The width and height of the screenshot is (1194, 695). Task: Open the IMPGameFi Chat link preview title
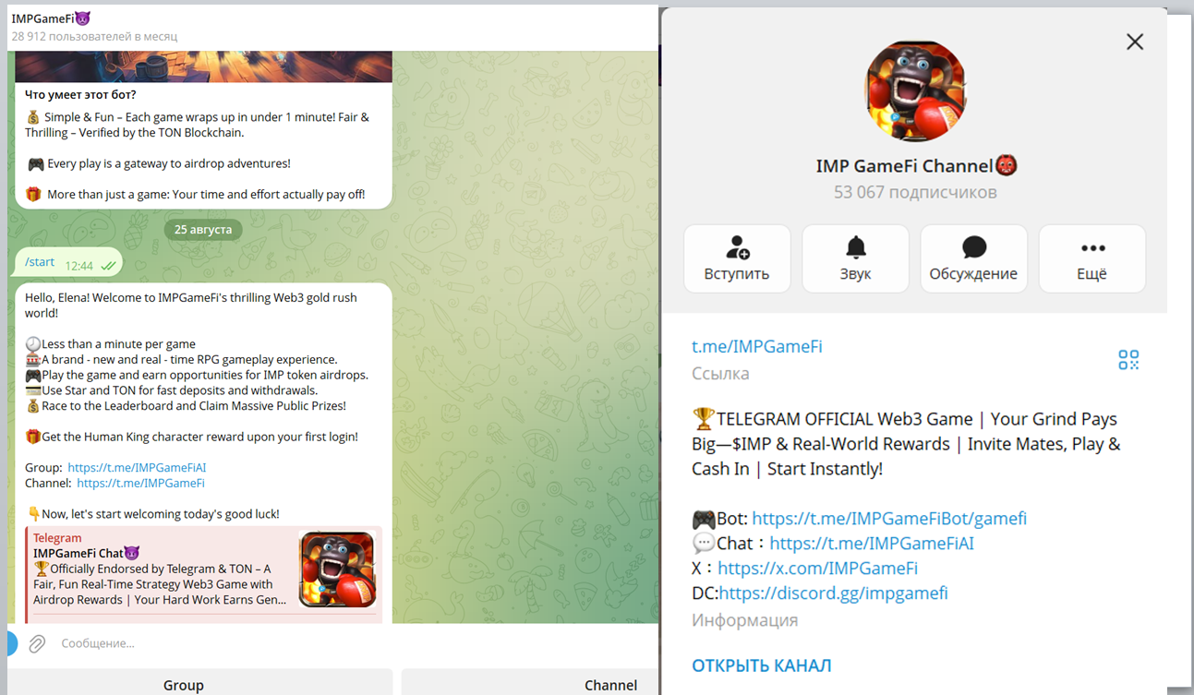click(x=86, y=553)
